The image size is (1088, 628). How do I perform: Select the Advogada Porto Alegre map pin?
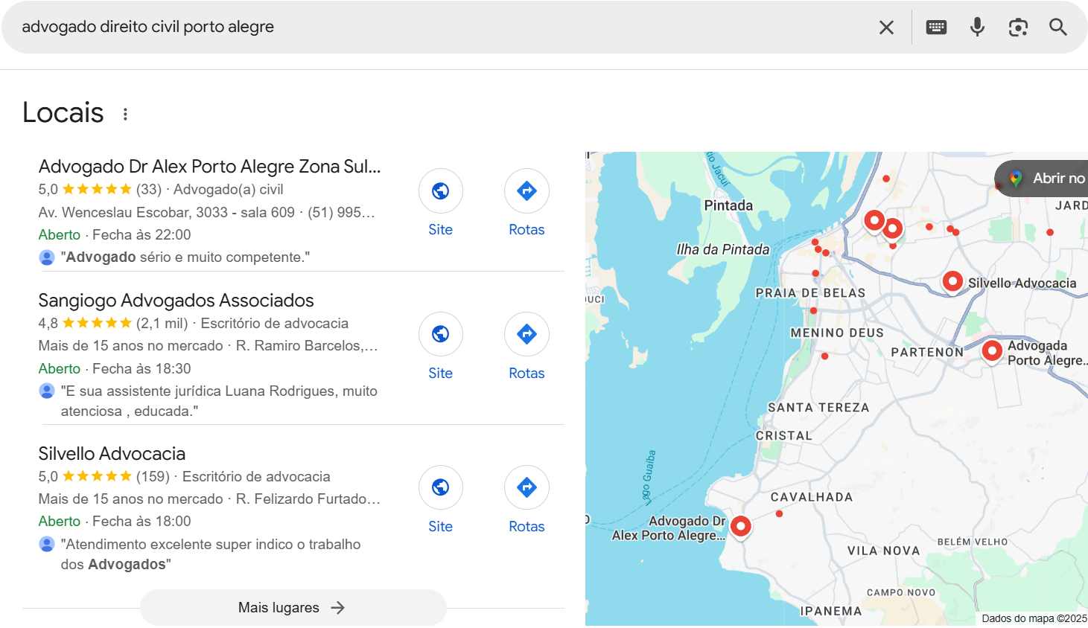(x=992, y=350)
